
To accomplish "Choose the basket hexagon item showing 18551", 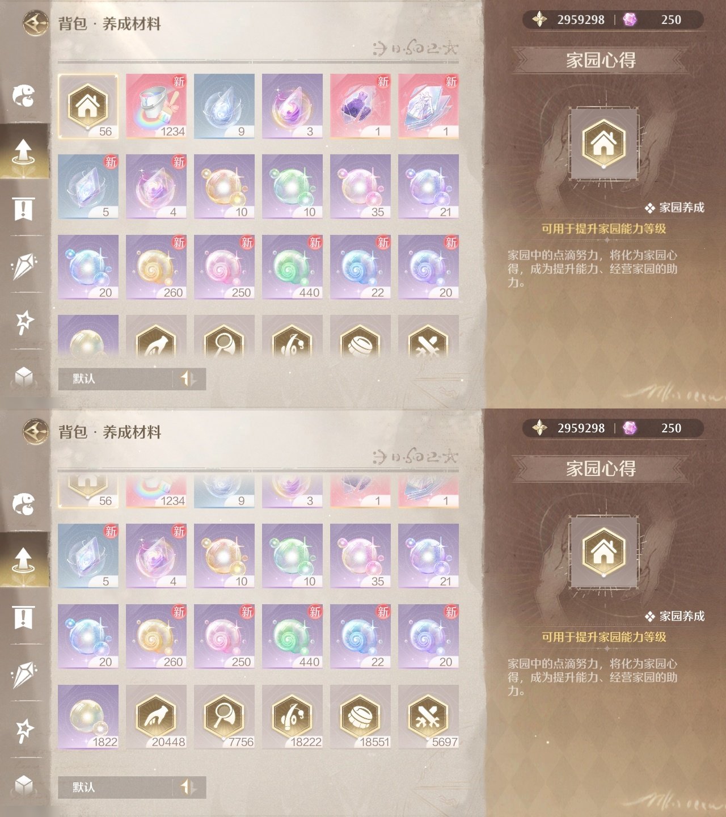I will [360, 717].
